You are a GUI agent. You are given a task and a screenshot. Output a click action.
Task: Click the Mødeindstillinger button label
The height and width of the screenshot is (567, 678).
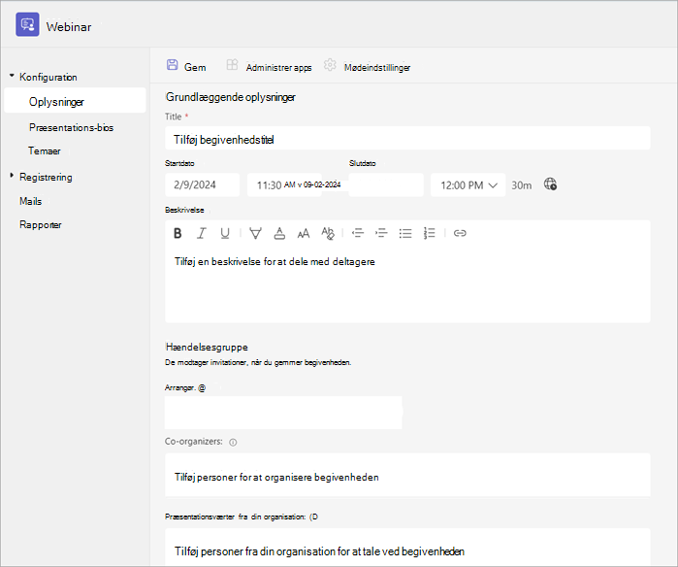(x=377, y=68)
